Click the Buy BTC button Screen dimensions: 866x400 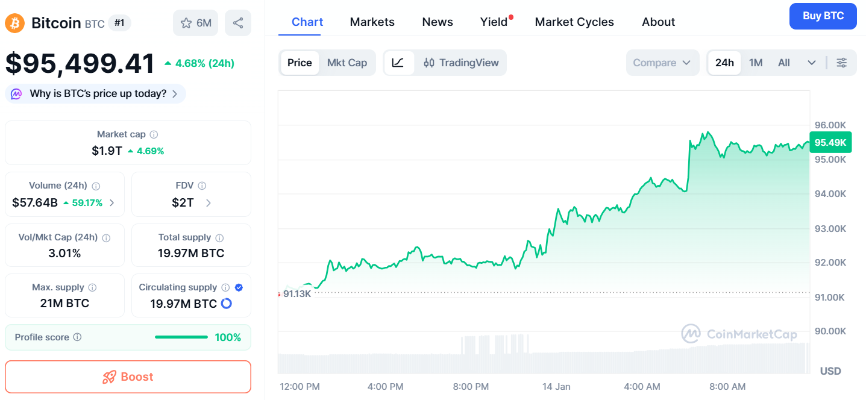pos(823,16)
